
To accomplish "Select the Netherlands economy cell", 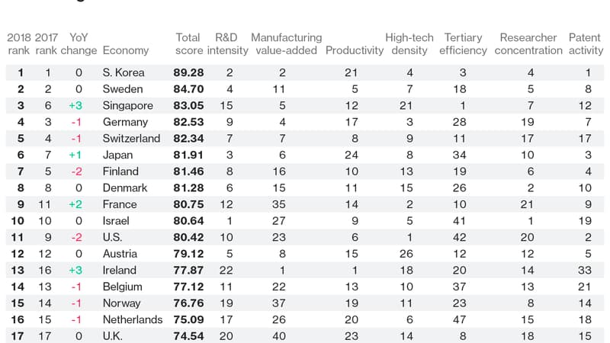I will 132,319.
